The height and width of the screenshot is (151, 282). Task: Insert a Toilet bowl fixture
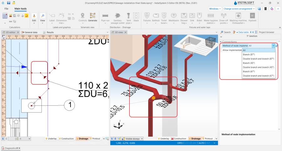(164, 18)
